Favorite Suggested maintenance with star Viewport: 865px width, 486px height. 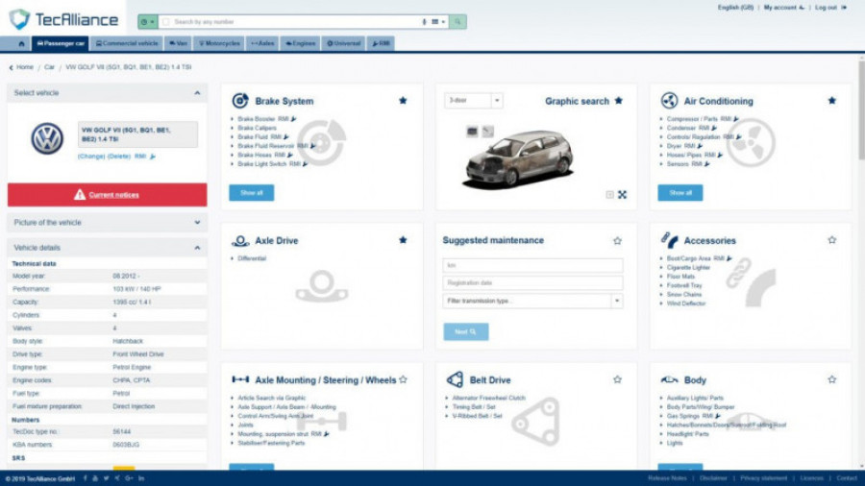click(x=617, y=240)
